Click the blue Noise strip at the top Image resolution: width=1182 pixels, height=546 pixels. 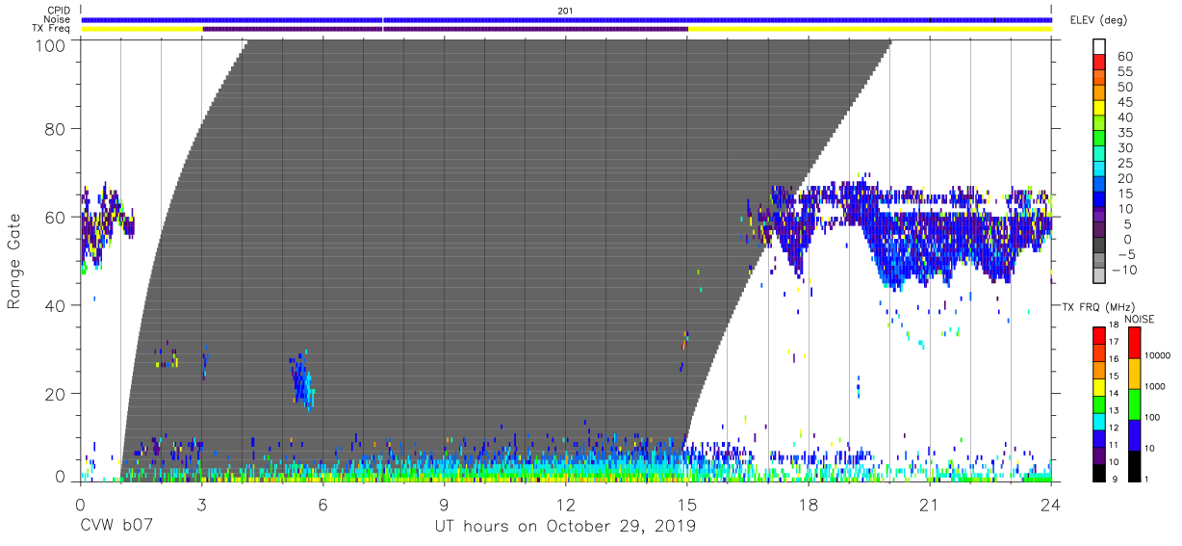click(567, 19)
